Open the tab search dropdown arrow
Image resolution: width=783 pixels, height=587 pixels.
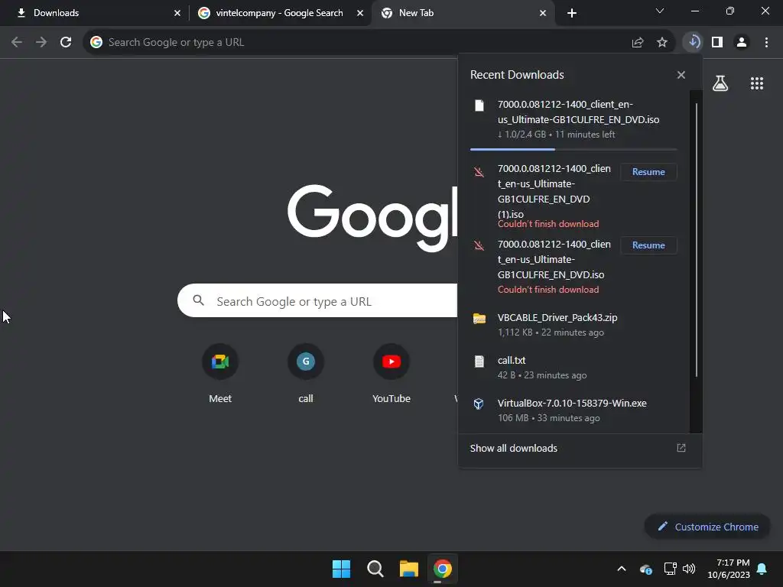(x=660, y=11)
